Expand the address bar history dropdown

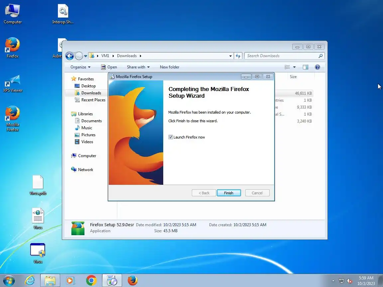pos(230,56)
